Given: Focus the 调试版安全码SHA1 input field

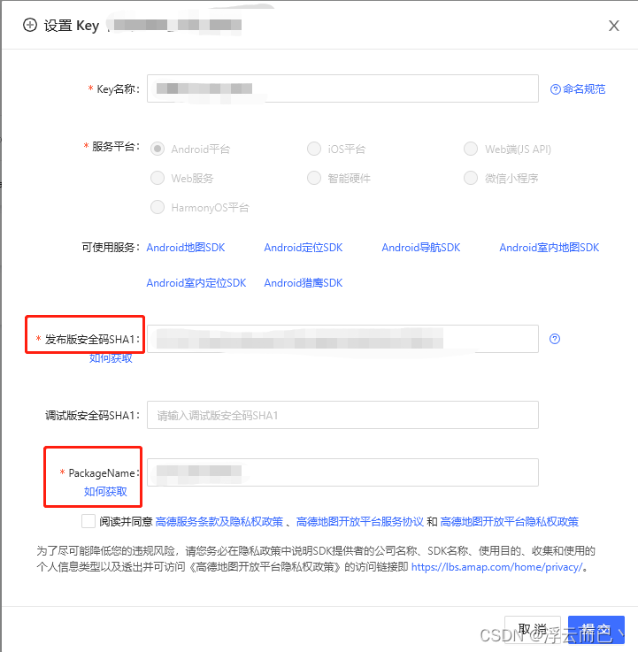Looking at the screenshot, I should [x=342, y=415].
